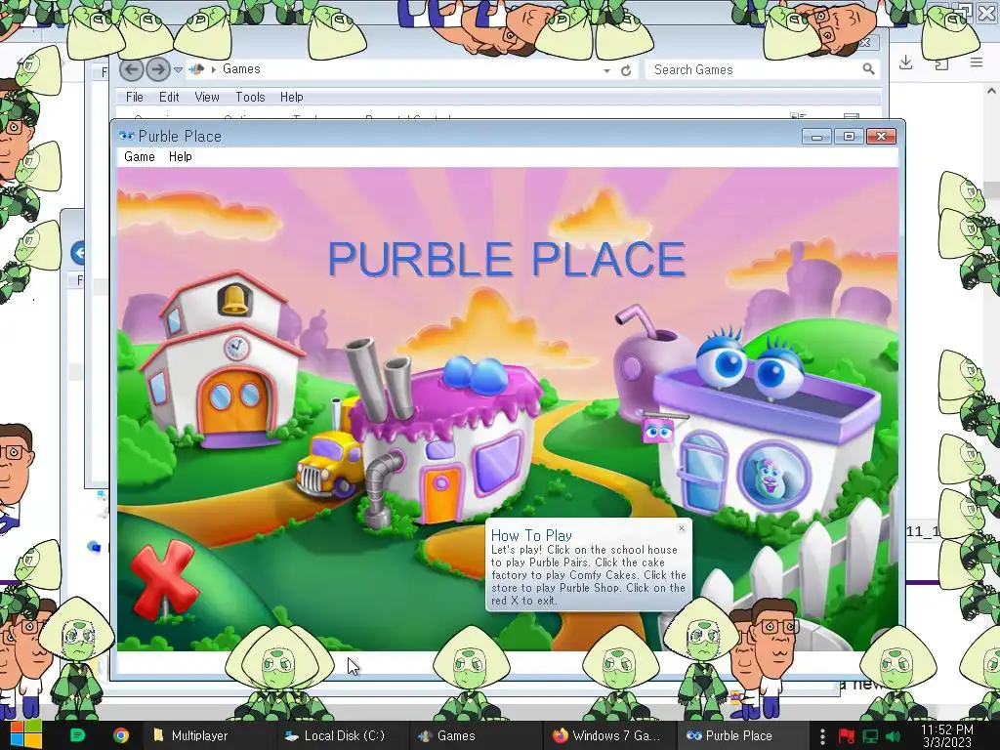Open Chrome from the taskbar
The height and width of the screenshot is (750, 1000).
120,735
